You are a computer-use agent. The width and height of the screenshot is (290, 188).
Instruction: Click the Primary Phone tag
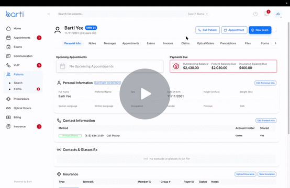tap(70, 136)
